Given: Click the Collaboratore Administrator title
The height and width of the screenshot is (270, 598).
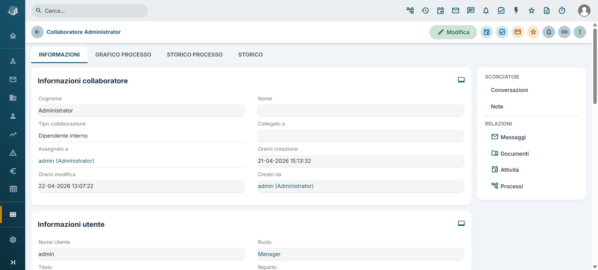Looking at the screenshot, I should pyautogui.click(x=84, y=32).
